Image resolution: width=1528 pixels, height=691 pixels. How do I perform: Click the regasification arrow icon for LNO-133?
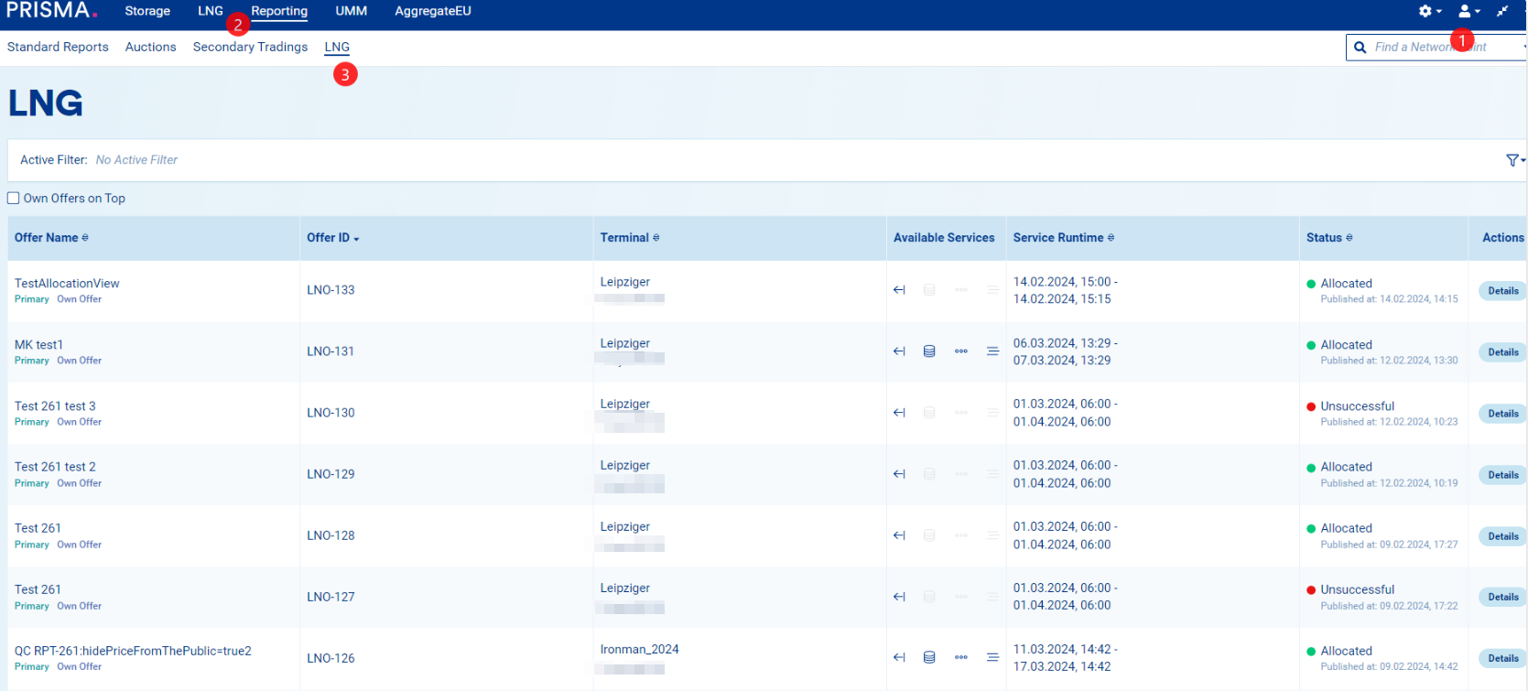899,290
